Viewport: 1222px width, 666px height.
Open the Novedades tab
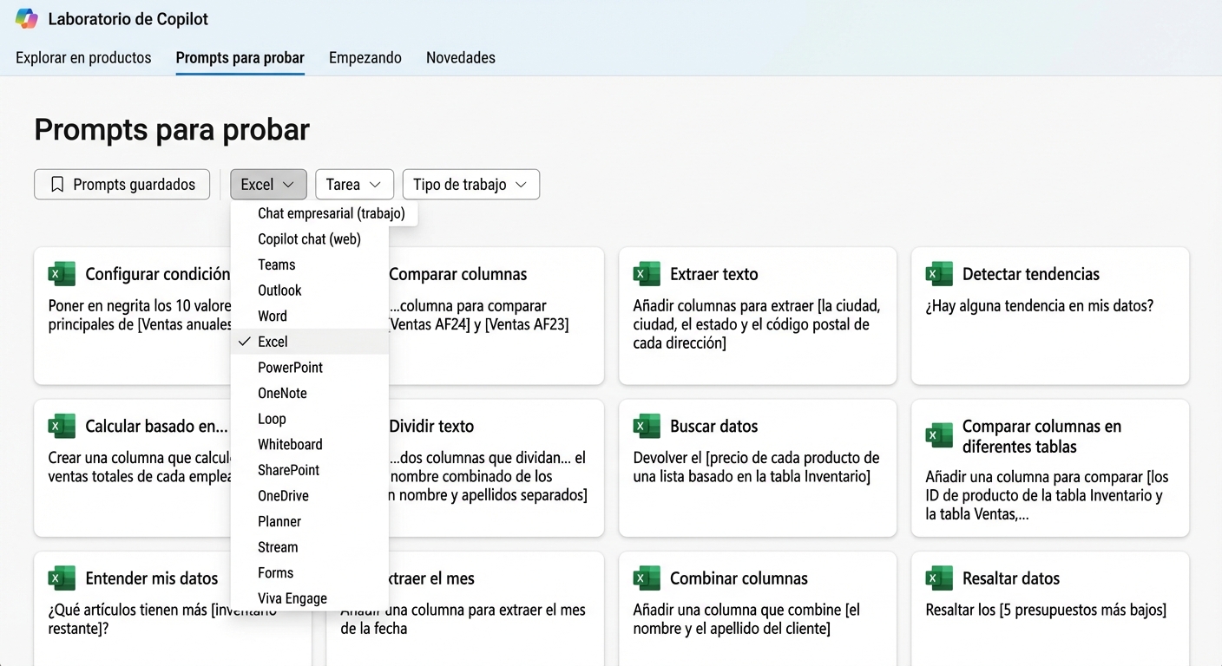point(460,57)
